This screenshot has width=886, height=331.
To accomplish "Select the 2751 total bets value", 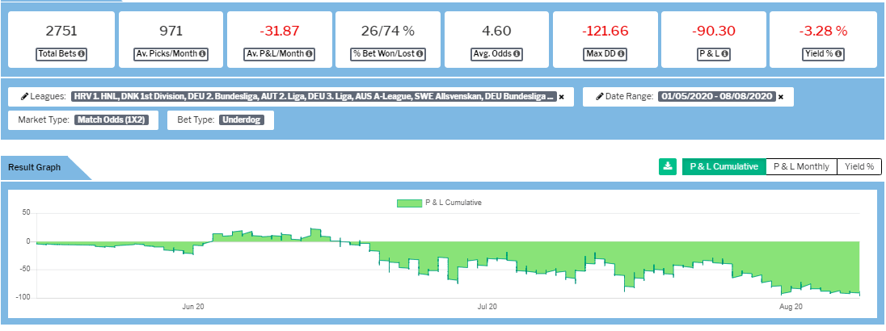I will click(x=61, y=31).
